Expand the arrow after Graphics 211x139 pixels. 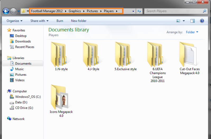[x=84, y=11]
